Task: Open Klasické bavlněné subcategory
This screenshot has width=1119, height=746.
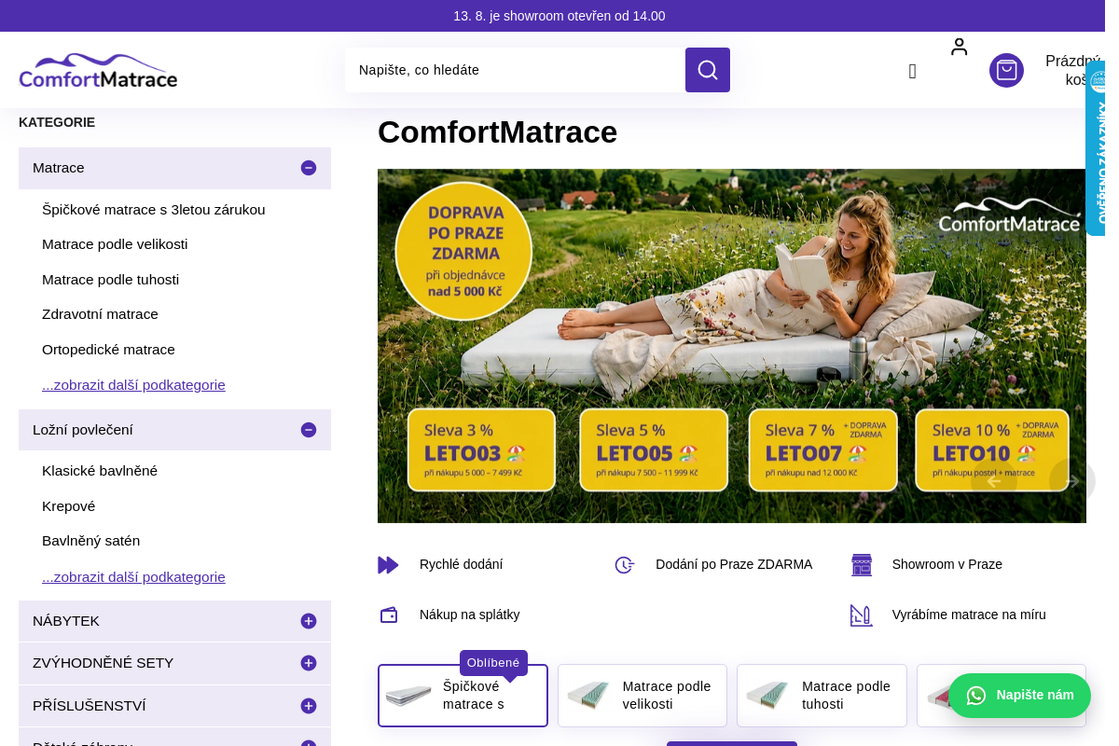Action: pyautogui.click(x=100, y=471)
